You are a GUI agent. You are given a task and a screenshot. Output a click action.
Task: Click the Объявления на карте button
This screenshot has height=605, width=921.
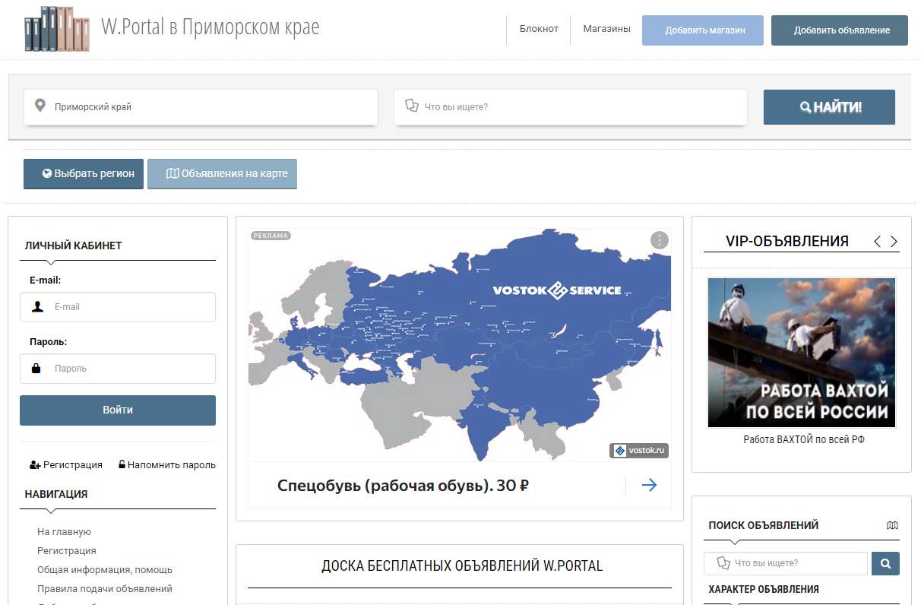coord(222,173)
